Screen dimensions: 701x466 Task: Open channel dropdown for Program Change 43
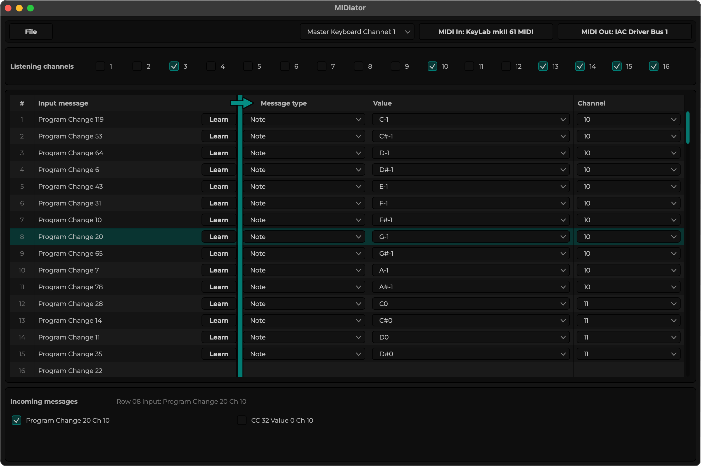[x=628, y=186]
